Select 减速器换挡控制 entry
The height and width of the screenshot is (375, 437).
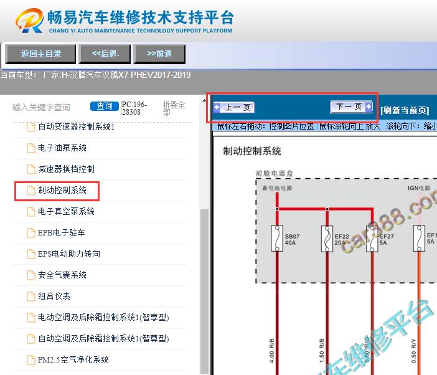point(67,169)
